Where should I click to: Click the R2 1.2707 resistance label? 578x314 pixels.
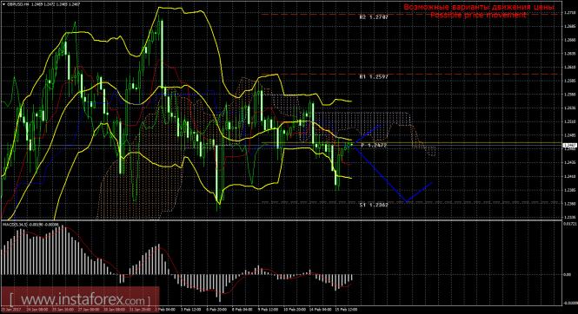point(374,16)
